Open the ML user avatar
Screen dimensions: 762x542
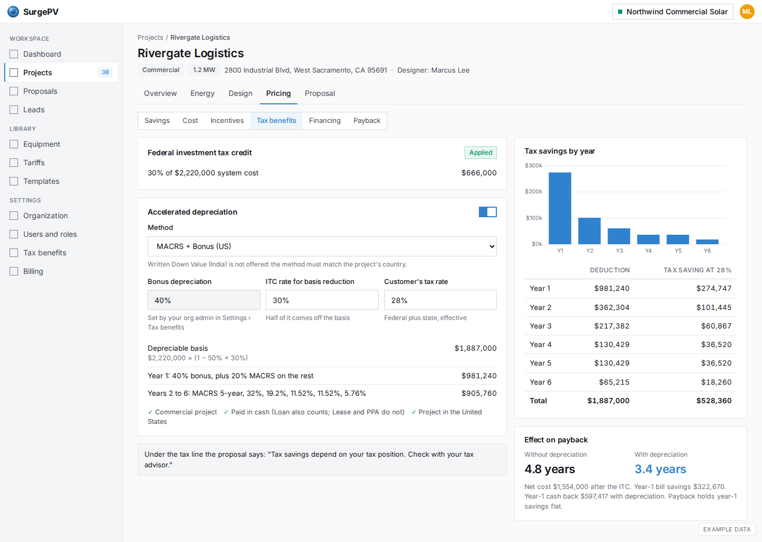coord(747,12)
